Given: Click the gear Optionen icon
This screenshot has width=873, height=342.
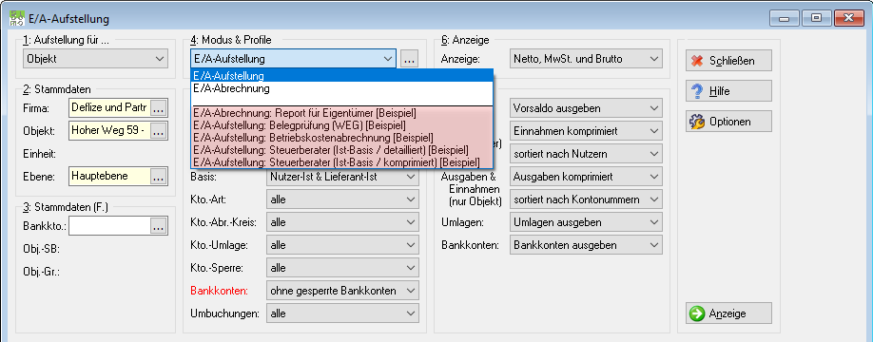Looking at the screenshot, I should [x=697, y=122].
